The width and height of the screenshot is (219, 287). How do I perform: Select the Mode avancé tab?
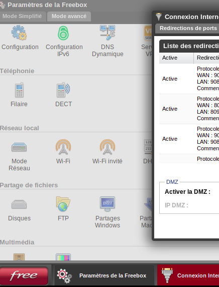[69, 17]
